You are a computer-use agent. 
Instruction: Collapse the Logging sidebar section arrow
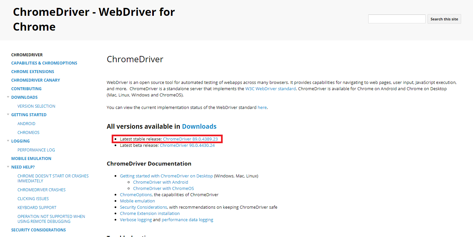coord(8,141)
